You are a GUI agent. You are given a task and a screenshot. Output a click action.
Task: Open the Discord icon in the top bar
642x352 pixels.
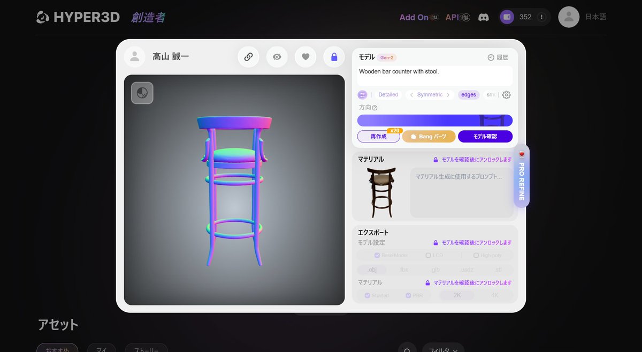click(483, 17)
